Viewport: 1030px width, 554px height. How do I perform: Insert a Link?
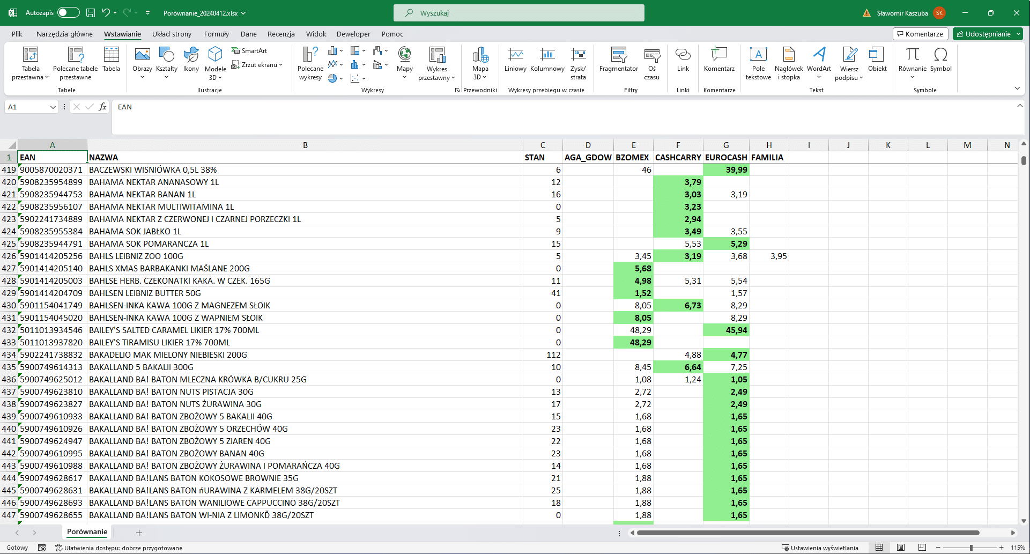(683, 59)
